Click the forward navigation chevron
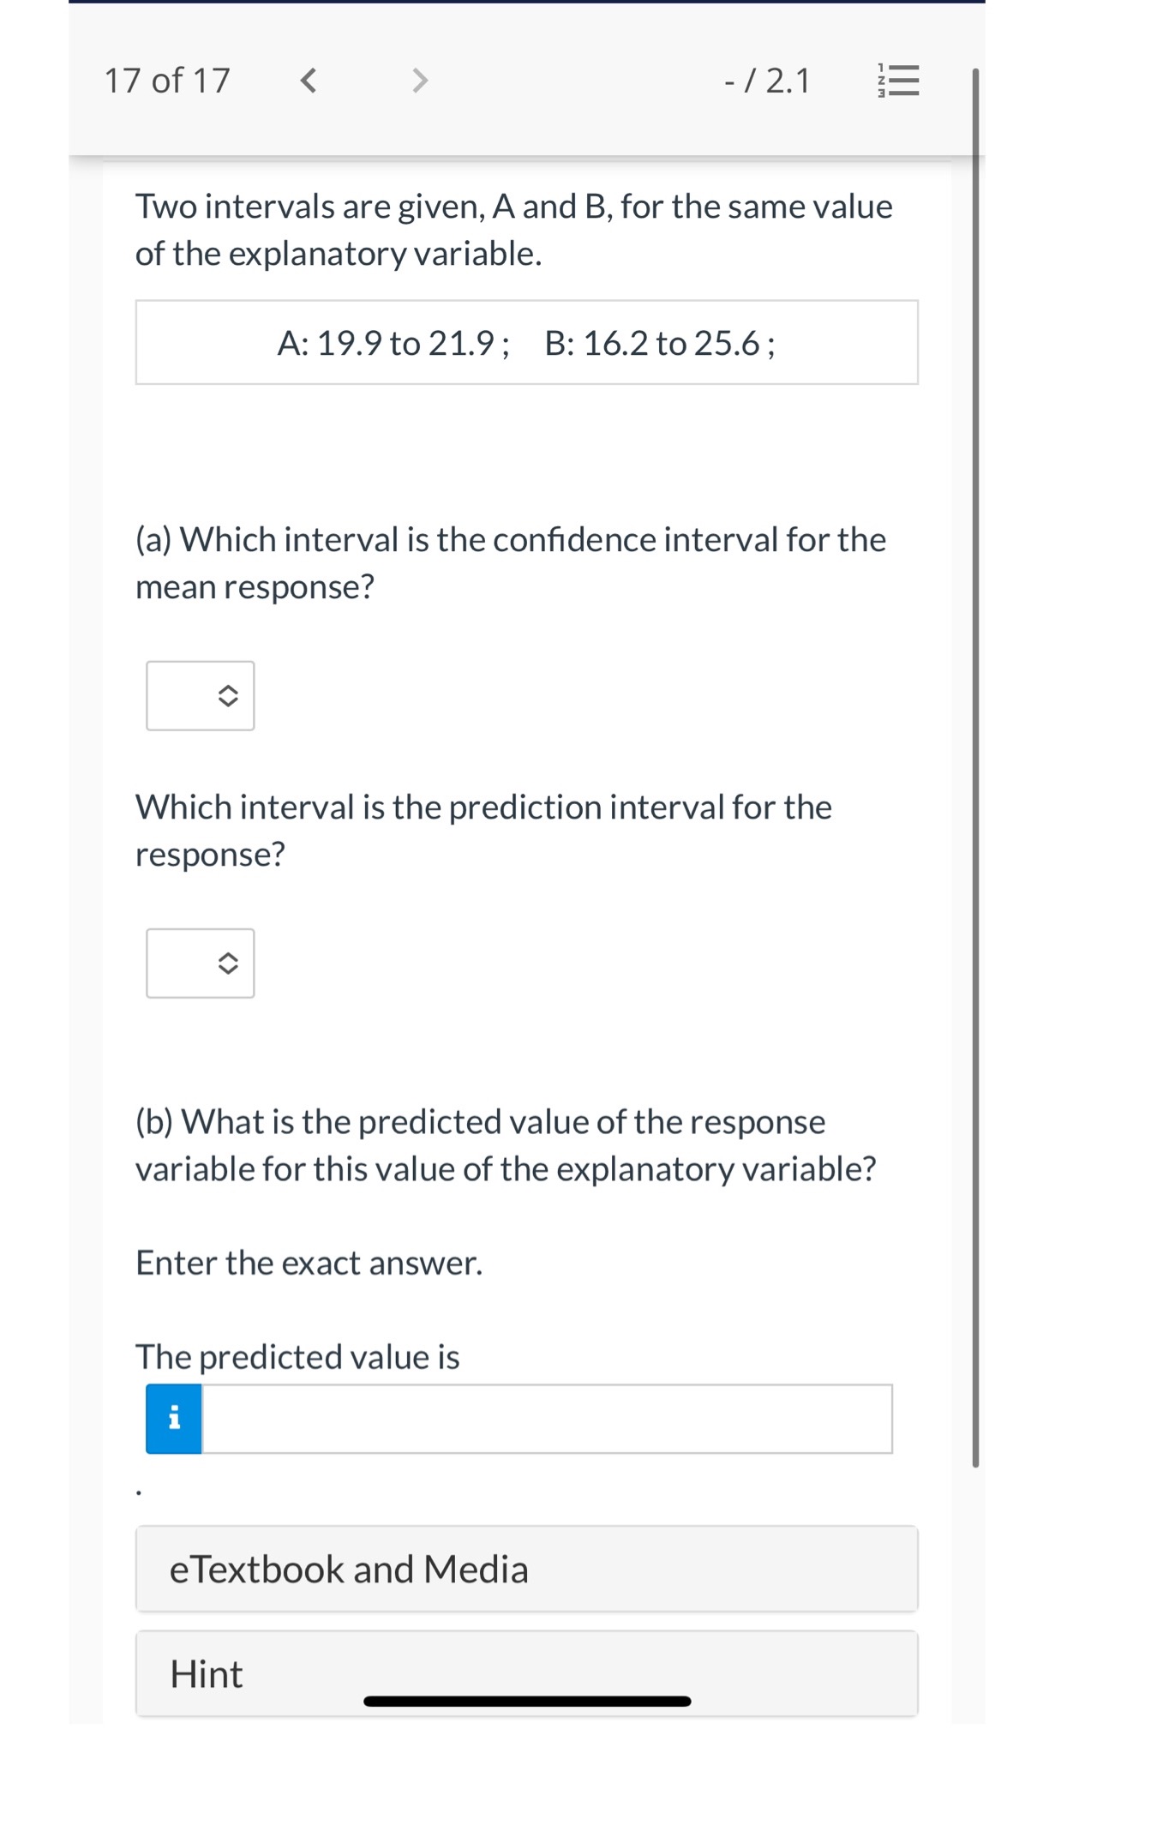 click(419, 81)
